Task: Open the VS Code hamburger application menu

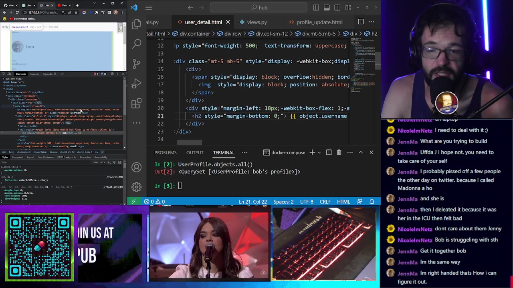Action: pyautogui.click(x=149, y=8)
